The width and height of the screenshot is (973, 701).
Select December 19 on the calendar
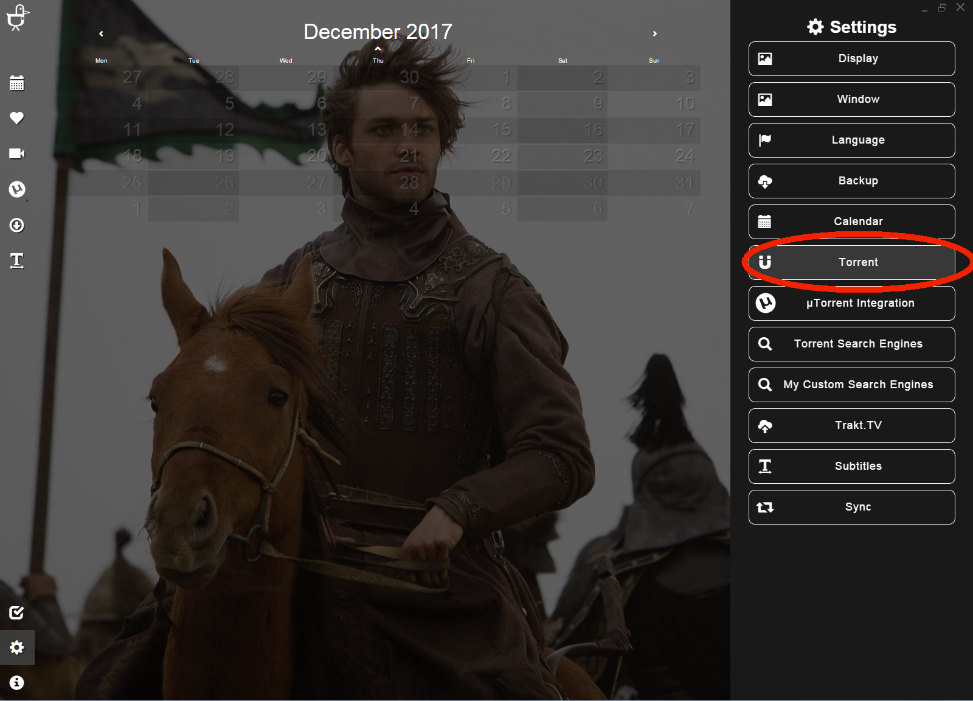pos(194,156)
